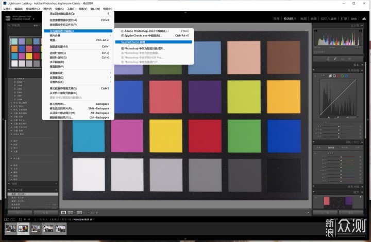Click the Copy button in left panel
371x242 pixels.
click(x=20, y=213)
